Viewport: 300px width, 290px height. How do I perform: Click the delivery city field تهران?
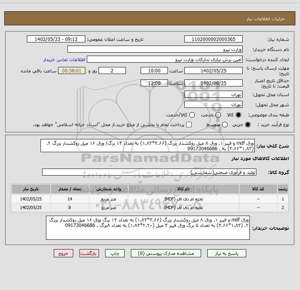(x=214, y=105)
